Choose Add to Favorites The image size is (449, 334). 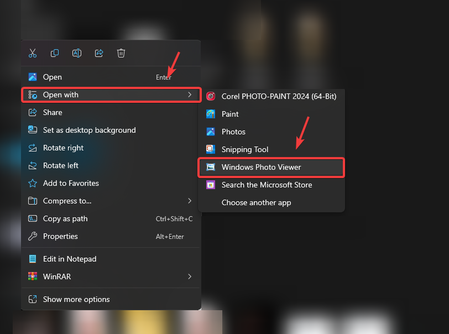pyautogui.click(x=111, y=184)
